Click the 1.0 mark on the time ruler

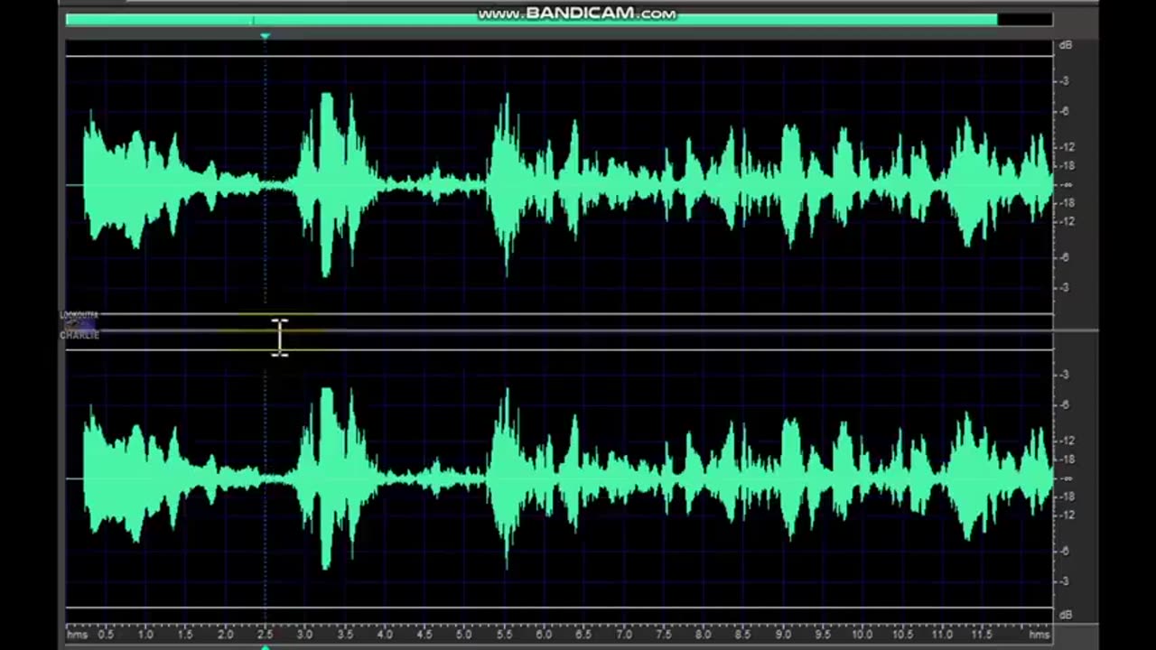[x=145, y=635]
